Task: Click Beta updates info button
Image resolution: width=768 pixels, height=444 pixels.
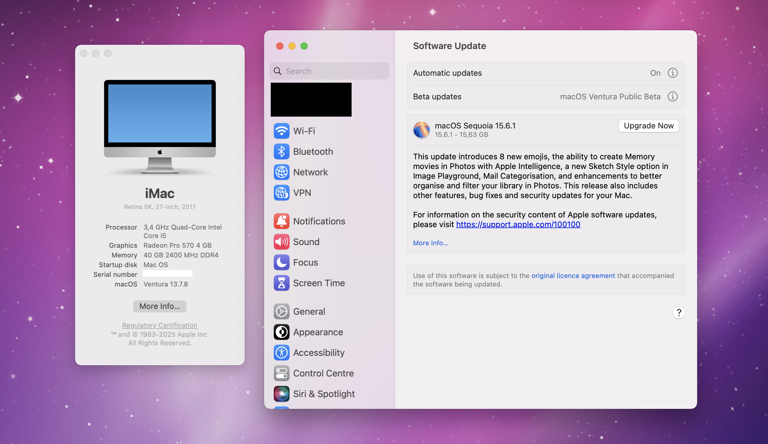Action: tap(672, 97)
